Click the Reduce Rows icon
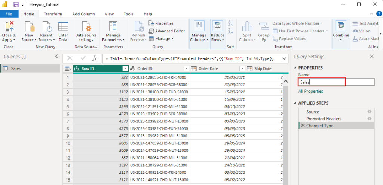383x185 pixels. (x=217, y=26)
